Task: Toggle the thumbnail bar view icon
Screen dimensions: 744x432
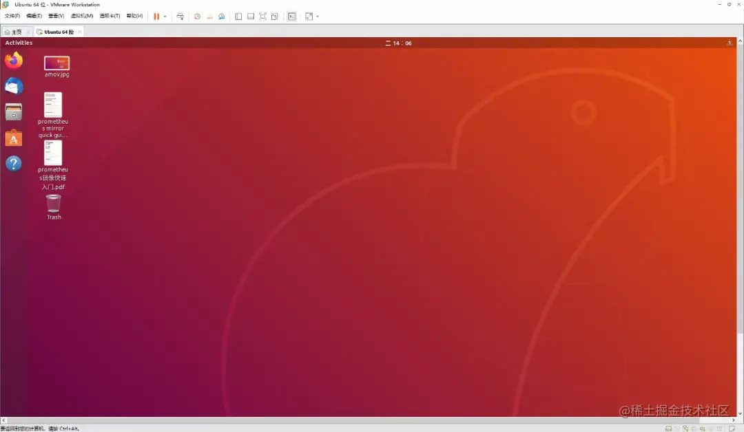Action: click(x=251, y=16)
